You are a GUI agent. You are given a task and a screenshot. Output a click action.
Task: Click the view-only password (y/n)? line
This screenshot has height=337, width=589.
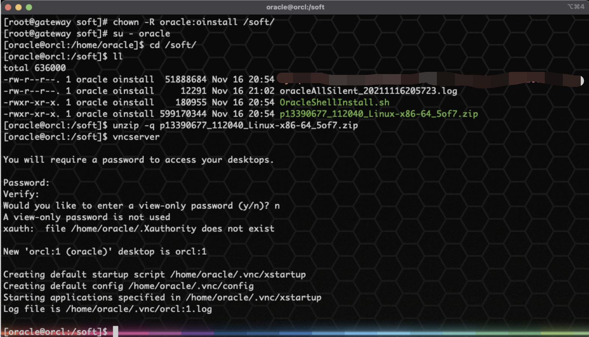tap(141, 206)
